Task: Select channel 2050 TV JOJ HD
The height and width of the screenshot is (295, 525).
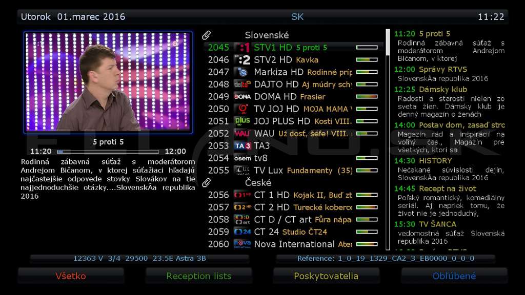Action: pyautogui.click(x=293, y=109)
